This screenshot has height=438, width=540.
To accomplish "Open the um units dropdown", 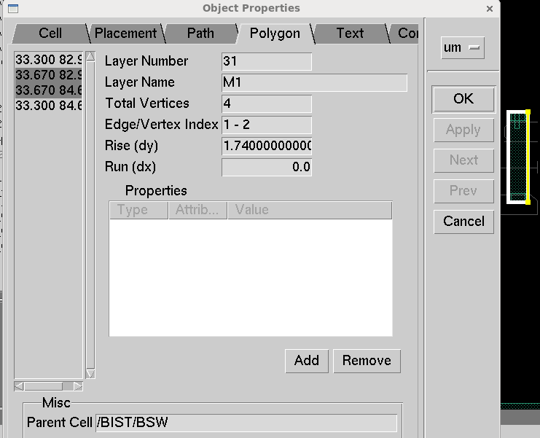I will coord(463,48).
